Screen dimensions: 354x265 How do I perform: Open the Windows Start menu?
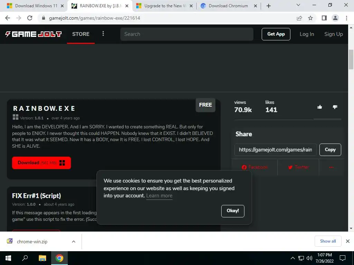click(8, 258)
